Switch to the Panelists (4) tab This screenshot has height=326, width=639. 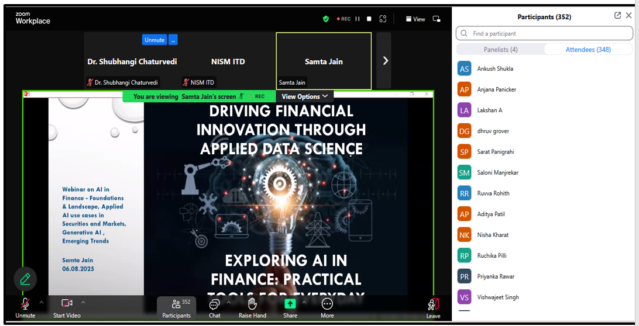[x=500, y=50]
